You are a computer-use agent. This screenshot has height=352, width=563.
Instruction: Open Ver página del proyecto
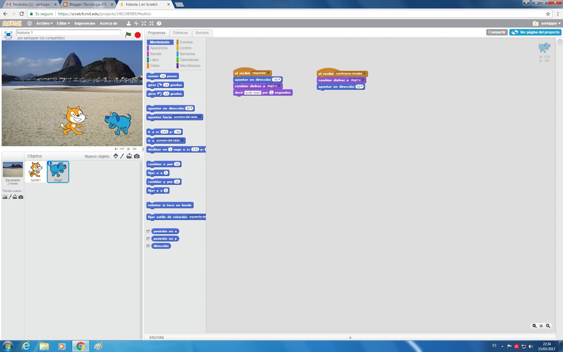[535, 32]
